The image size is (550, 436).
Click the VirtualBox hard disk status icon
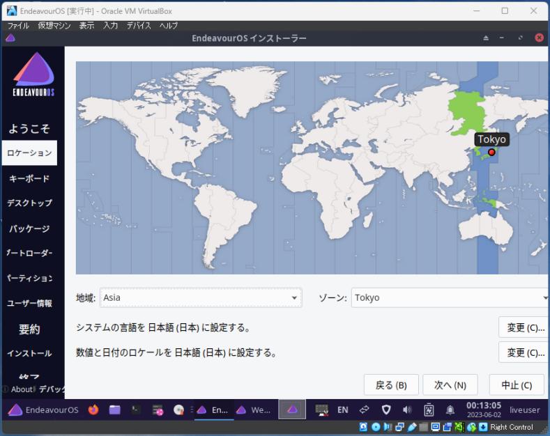click(363, 427)
